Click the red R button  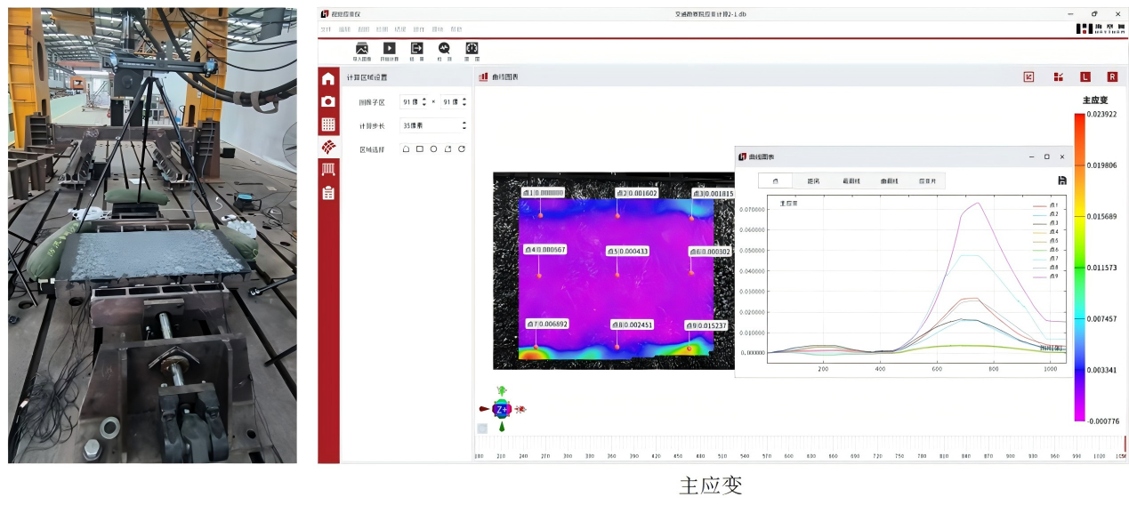[1111, 77]
